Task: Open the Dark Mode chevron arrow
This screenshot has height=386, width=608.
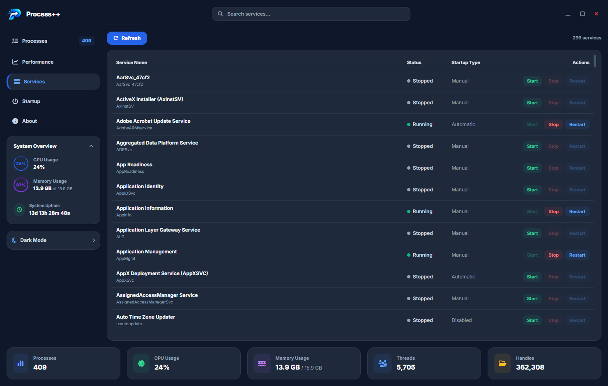Action: point(94,240)
